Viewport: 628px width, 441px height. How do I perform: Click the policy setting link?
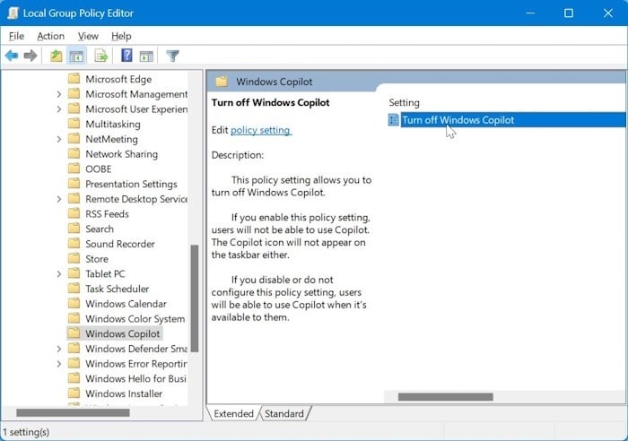(x=260, y=130)
